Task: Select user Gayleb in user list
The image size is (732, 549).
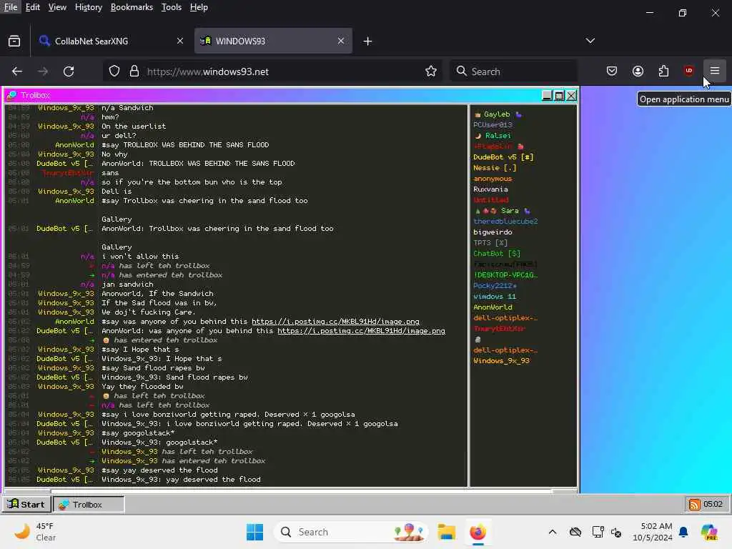Action: 497,114
